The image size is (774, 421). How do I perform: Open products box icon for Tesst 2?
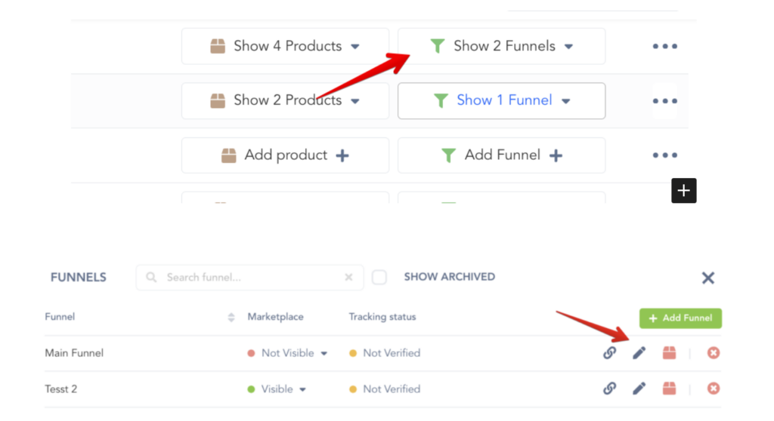pos(669,389)
